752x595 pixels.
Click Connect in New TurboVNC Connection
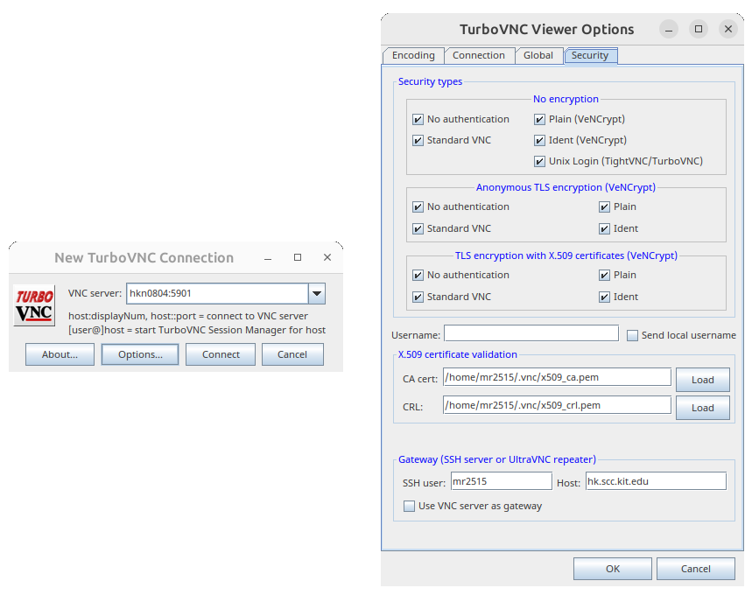tap(221, 354)
